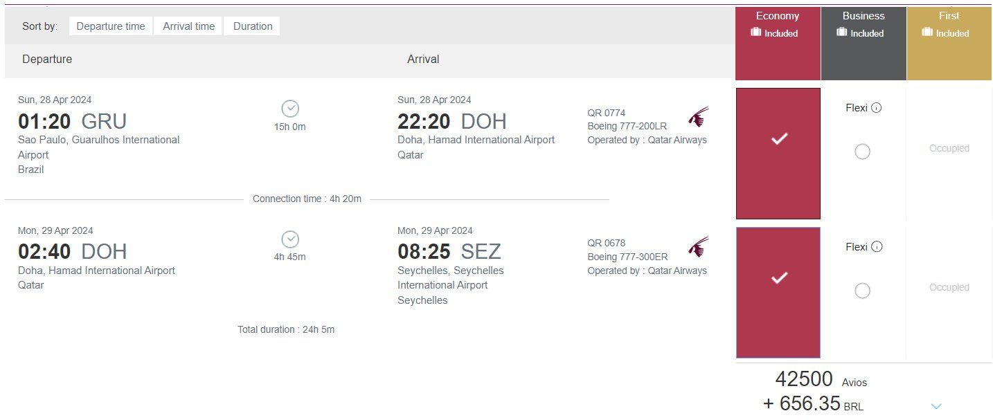The width and height of the screenshot is (993, 420).
Task: Open Flexi info icon for GRU–DOH flight
Action: [877, 108]
